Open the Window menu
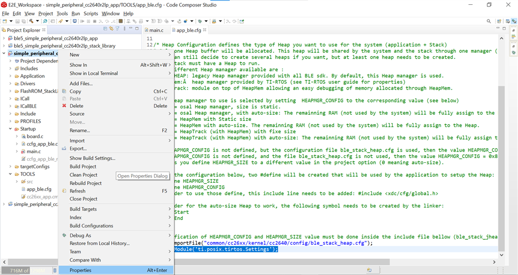This screenshot has height=275, width=518. pyautogui.click(x=110, y=13)
